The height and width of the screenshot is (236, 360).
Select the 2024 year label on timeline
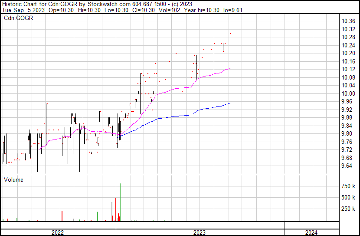311,233
